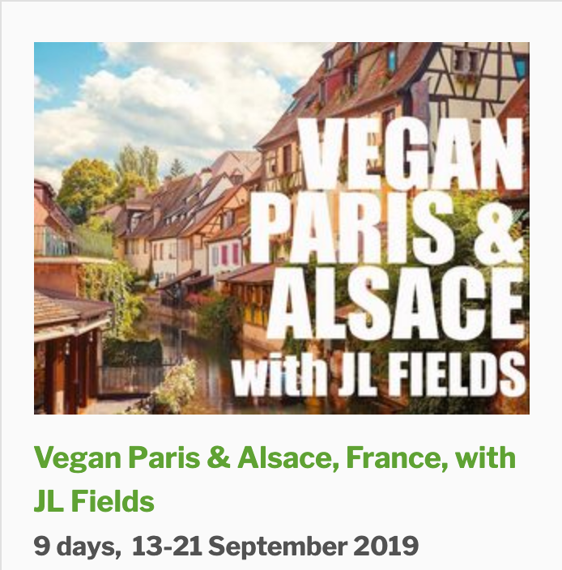Screen dimensions: 562x570
Task: Click the white flowering bush near the fence
Action: point(176,385)
